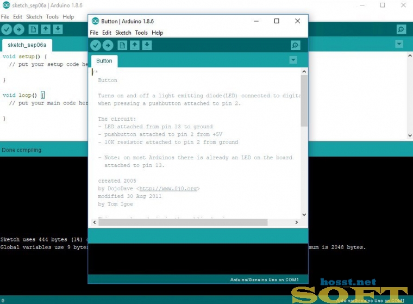Click board status text in Button window
This screenshot has height=304, width=413.
(x=265, y=280)
